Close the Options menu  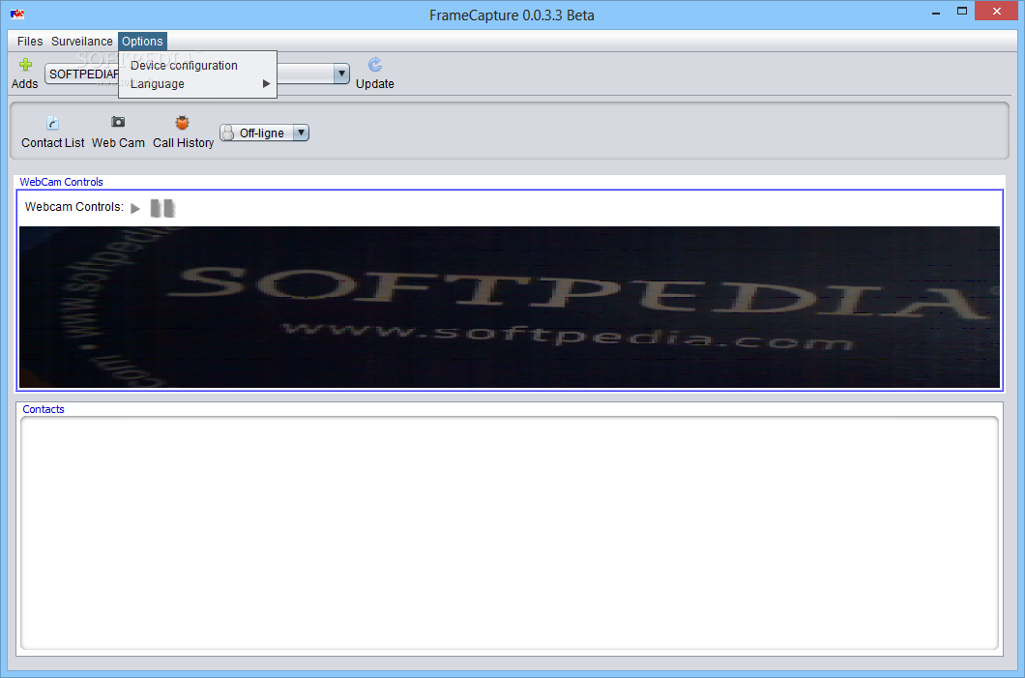[x=142, y=42]
